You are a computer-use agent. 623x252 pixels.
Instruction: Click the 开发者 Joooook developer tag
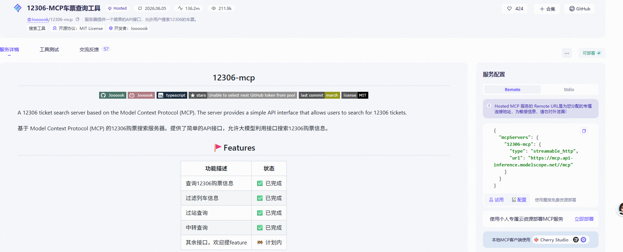click(x=128, y=29)
